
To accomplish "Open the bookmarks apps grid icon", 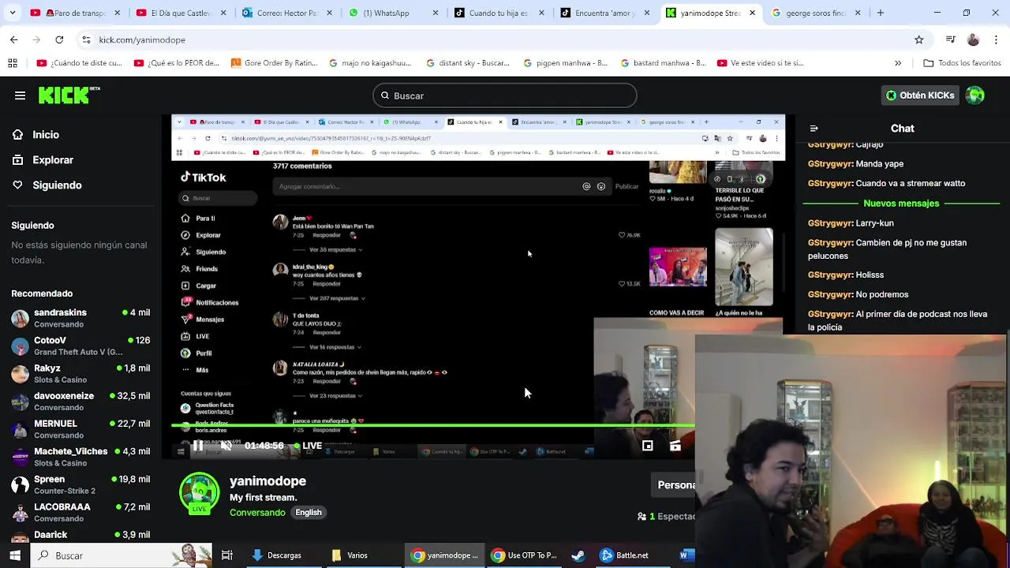I will click(x=13, y=63).
